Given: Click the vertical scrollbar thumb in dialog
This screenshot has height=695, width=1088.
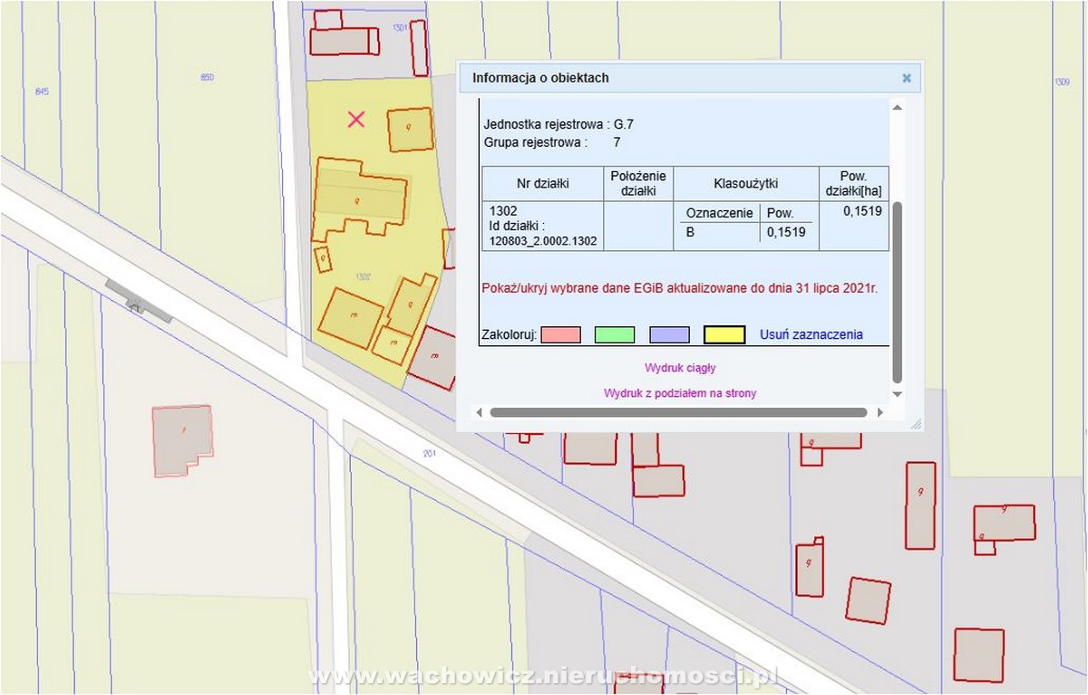Looking at the screenshot, I should tap(898, 290).
